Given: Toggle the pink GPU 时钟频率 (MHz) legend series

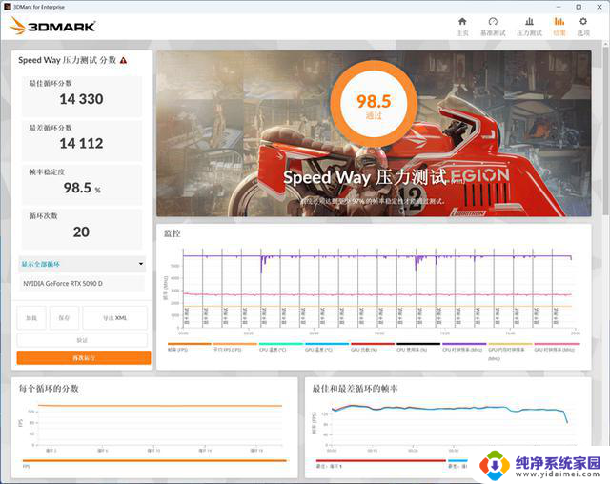Looking at the screenshot, I should pyautogui.click(x=557, y=347).
